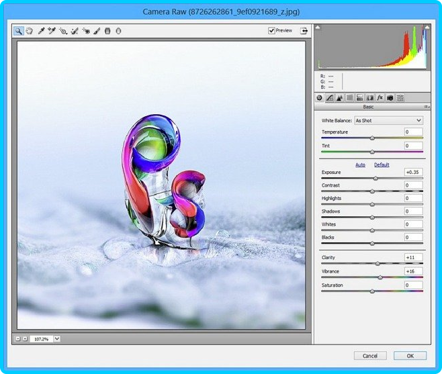Viewport: 442px width, 374px height.
Task: Select the White Balance eyedropper tool
Action: point(41,31)
